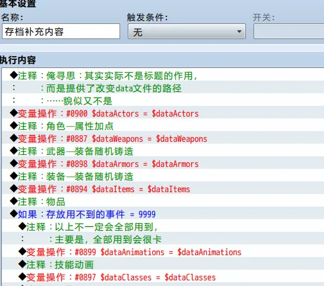
Task: Click the dropdown arrow of 触发条件 combo box
Action: [239, 31]
